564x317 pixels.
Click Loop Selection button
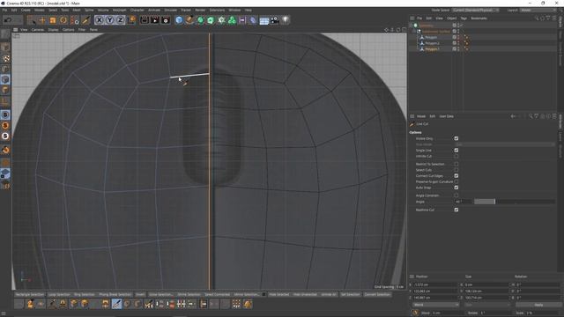coord(59,294)
